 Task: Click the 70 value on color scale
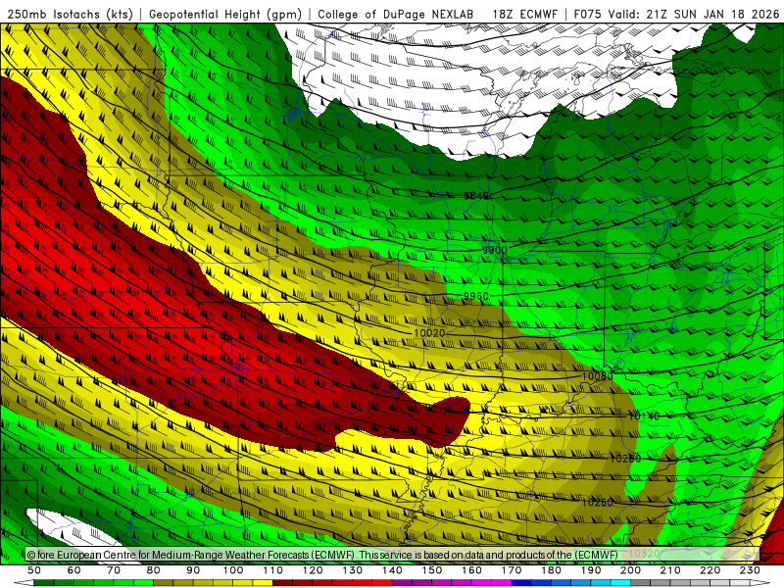tap(114, 570)
